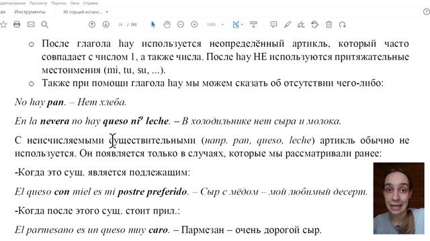The width and height of the screenshot is (430, 241).
Task: Close the 90 порций испанс... tab
Action: click(107, 12)
